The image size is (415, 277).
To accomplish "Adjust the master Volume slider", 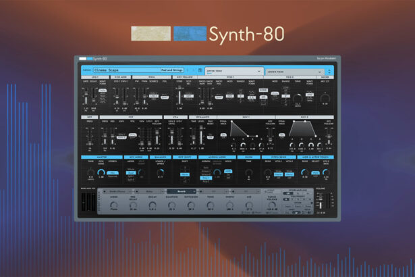I will [321, 201].
